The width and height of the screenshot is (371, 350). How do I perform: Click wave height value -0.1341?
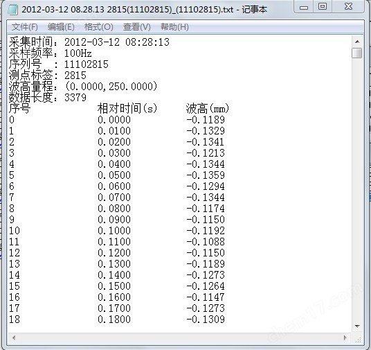[205, 142]
